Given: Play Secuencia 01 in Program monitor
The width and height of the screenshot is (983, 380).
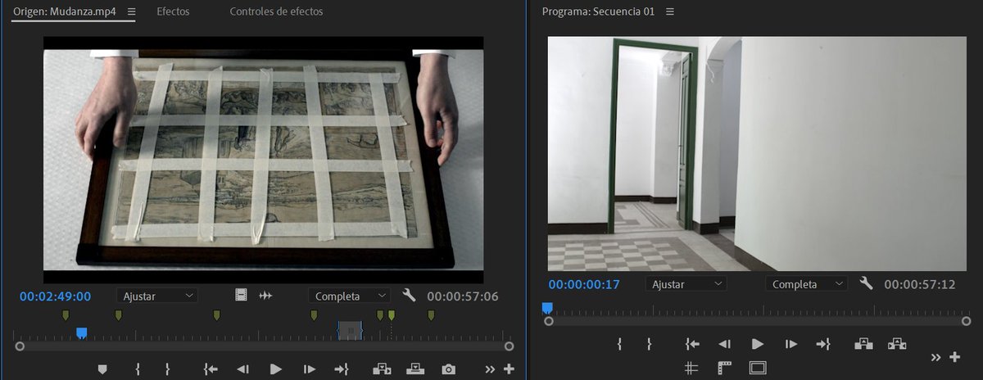Looking at the screenshot, I should tap(758, 344).
